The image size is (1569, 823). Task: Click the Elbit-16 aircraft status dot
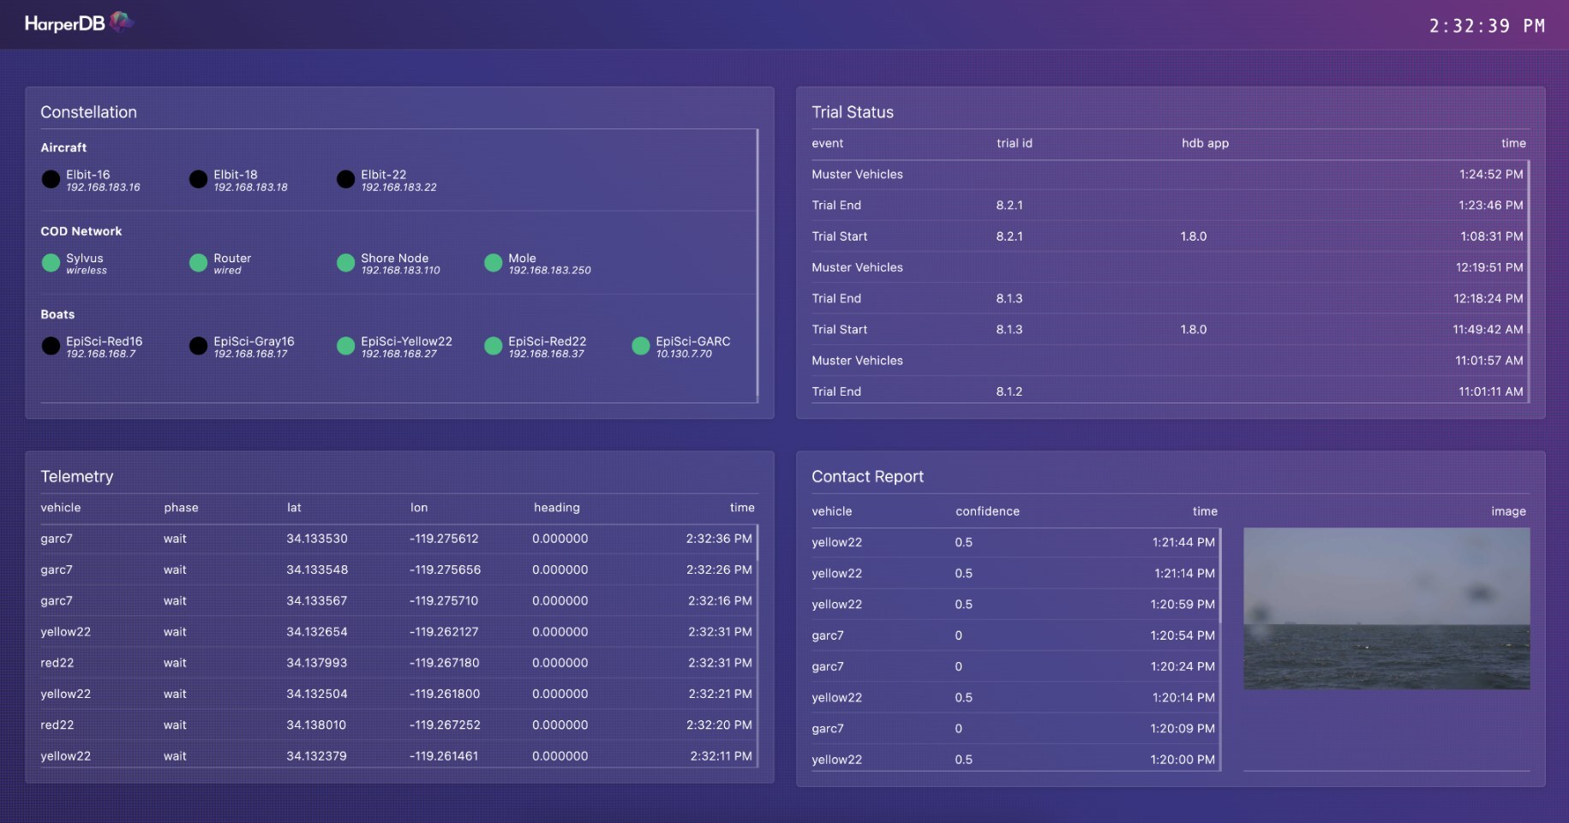[x=51, y=179]
